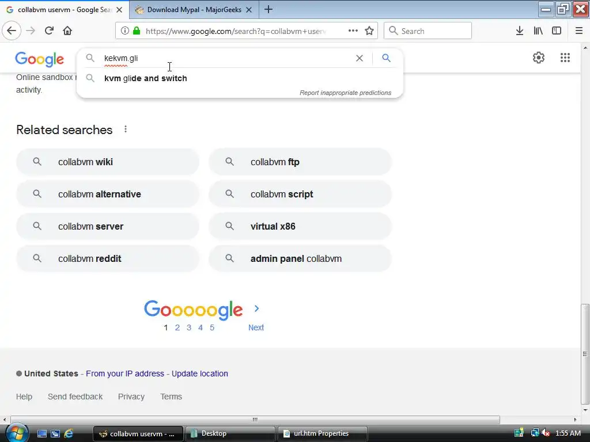The height and width of the screenshot is (442, 590).
Task: Open From your IP address link
Action: click(x=125, y=374)
